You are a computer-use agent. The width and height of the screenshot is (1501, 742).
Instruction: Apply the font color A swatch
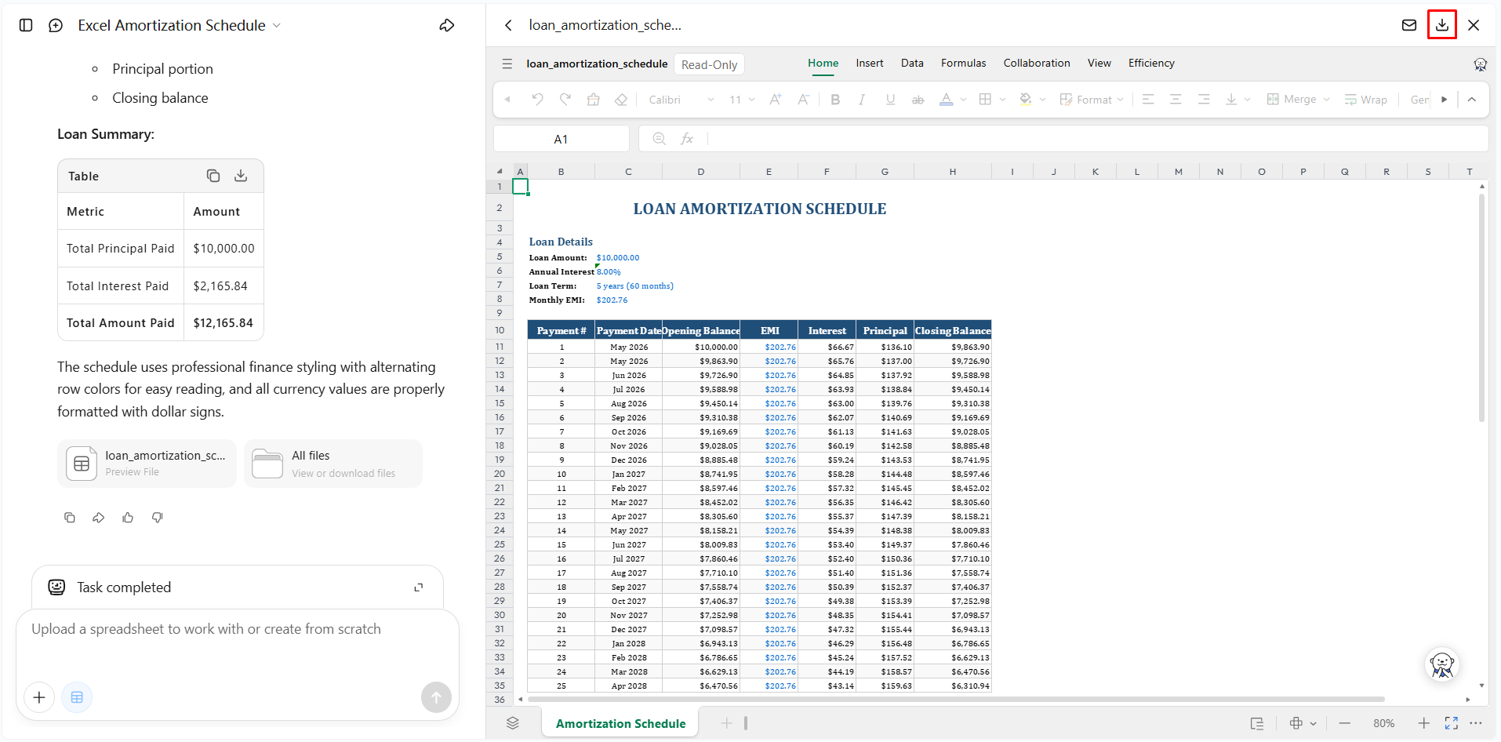pyautogui.click(x=947, y=99)
